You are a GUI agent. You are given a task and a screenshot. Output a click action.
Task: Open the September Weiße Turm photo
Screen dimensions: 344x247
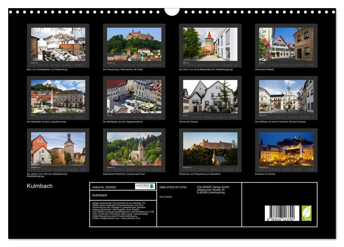(58, 149)
